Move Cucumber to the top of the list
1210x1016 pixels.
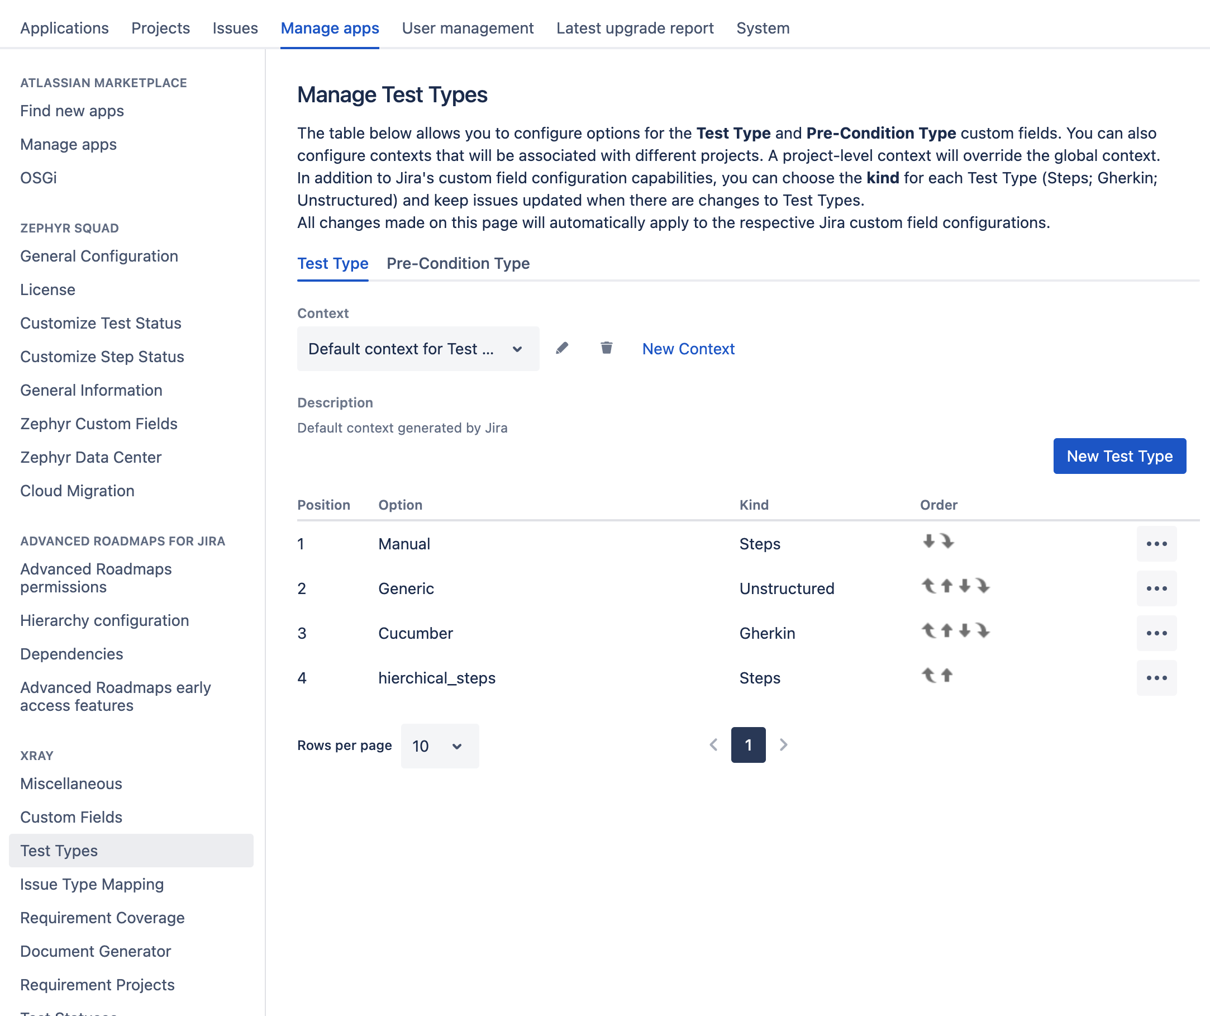point(929,630)
